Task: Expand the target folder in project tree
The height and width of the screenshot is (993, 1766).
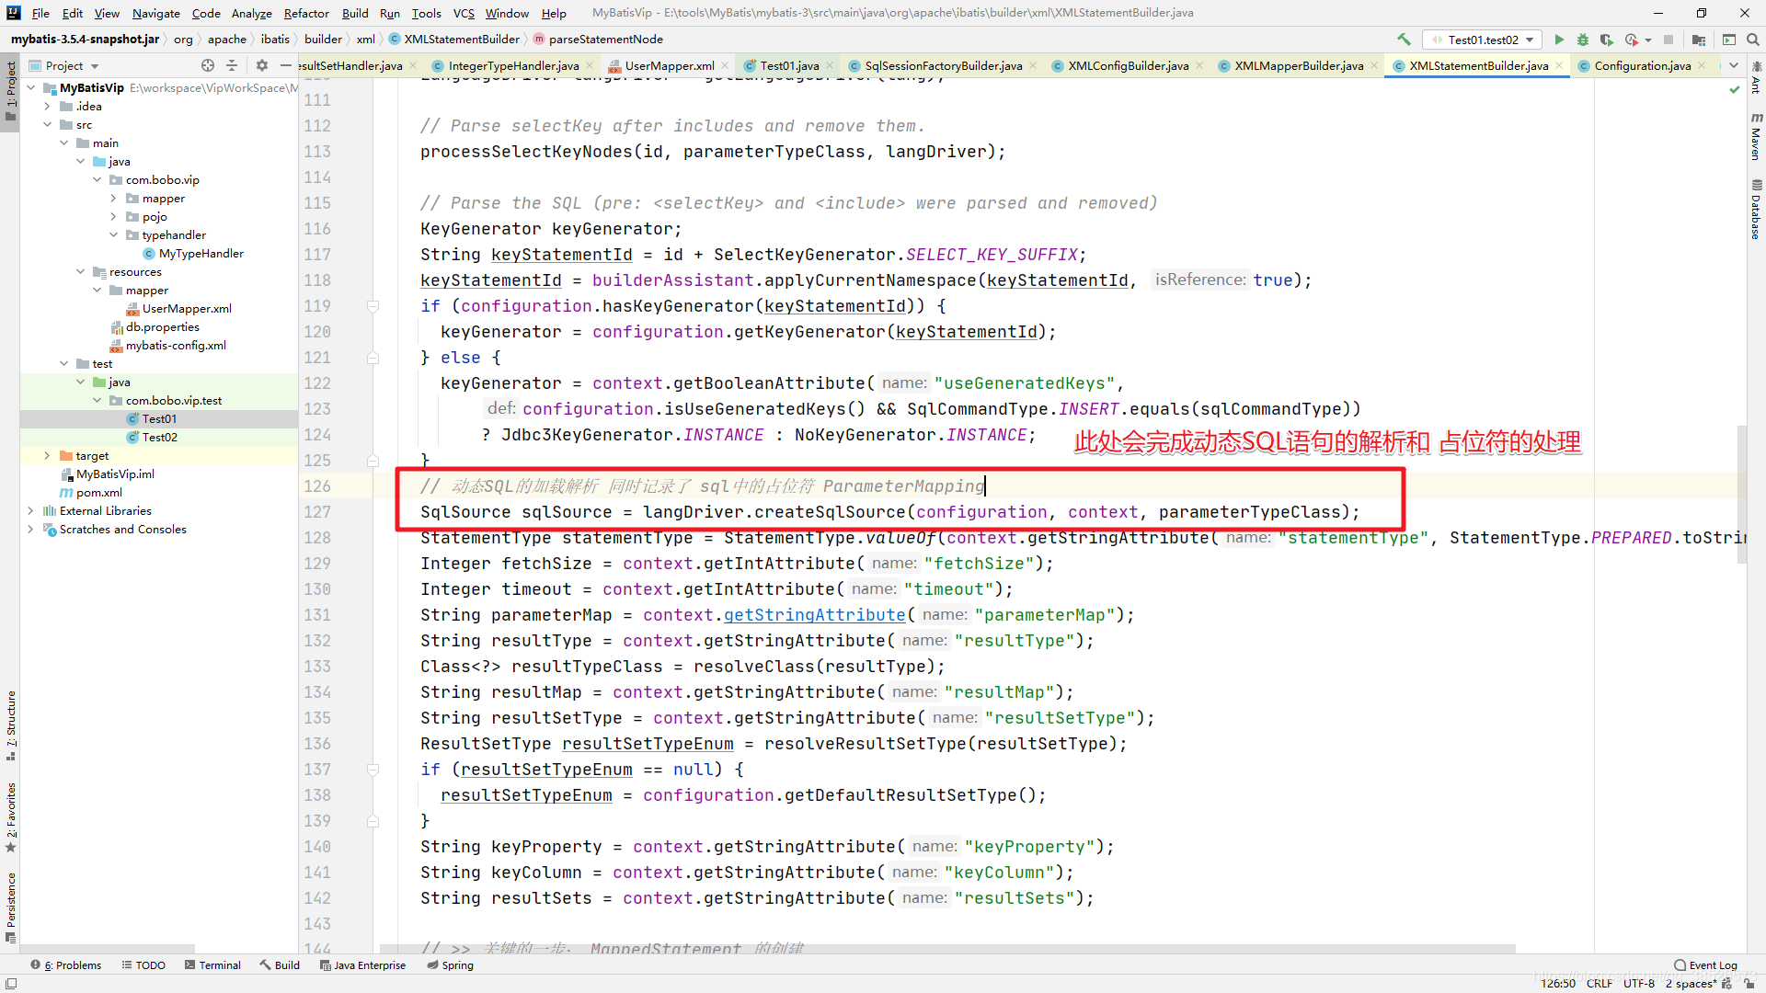Action: [47, 456]
